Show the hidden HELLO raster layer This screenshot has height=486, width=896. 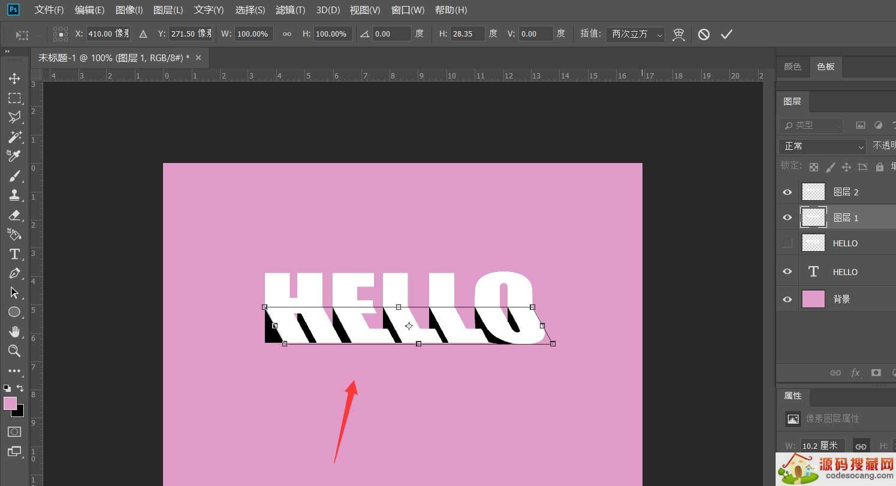click(x=788, y=243)
